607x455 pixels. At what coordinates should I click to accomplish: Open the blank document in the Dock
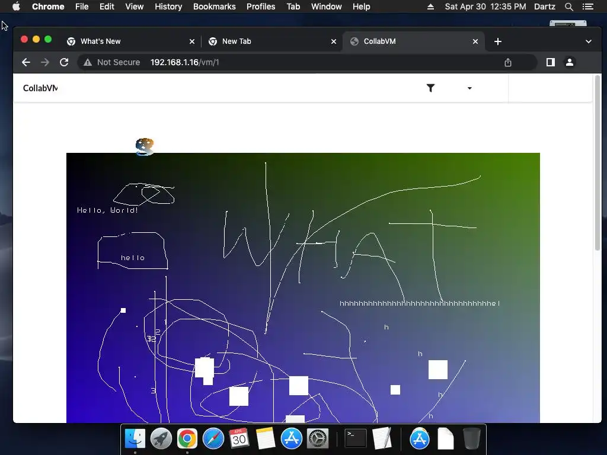coord(446,439)
